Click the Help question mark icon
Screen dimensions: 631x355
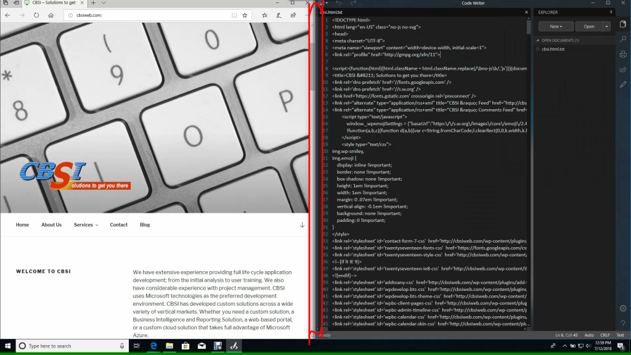(x=622, y=324)
